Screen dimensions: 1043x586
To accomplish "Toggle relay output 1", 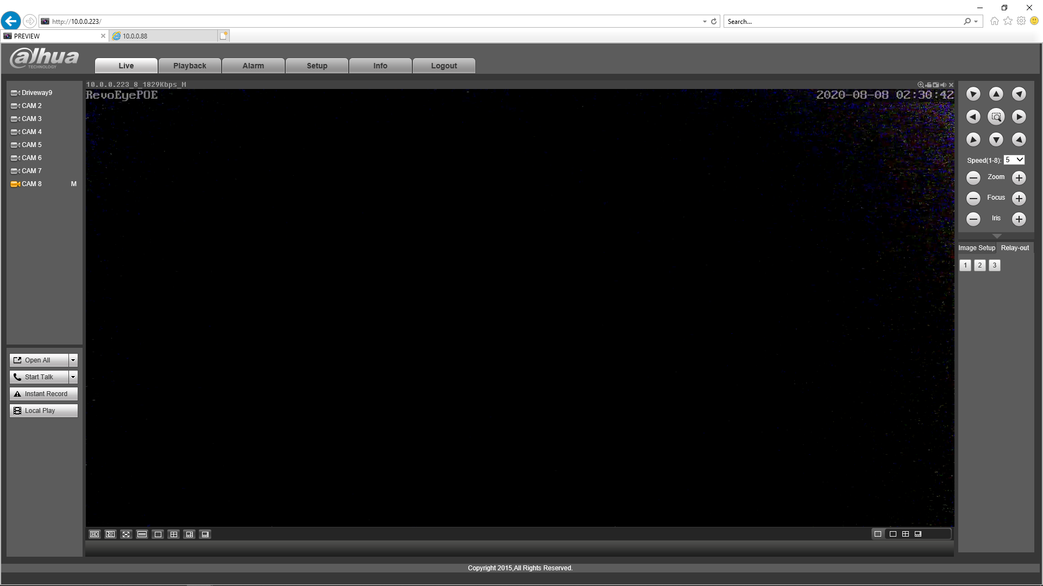I will (x=965, y=265).
